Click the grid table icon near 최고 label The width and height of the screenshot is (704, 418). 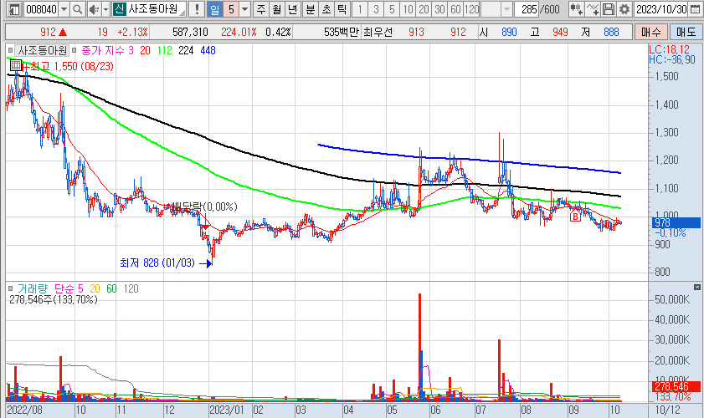pyautogui.click(x=16, y=65)
